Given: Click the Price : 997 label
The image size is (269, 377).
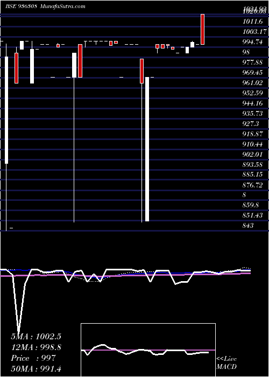Looking at the screenshot, I should (x=33, y=358).
